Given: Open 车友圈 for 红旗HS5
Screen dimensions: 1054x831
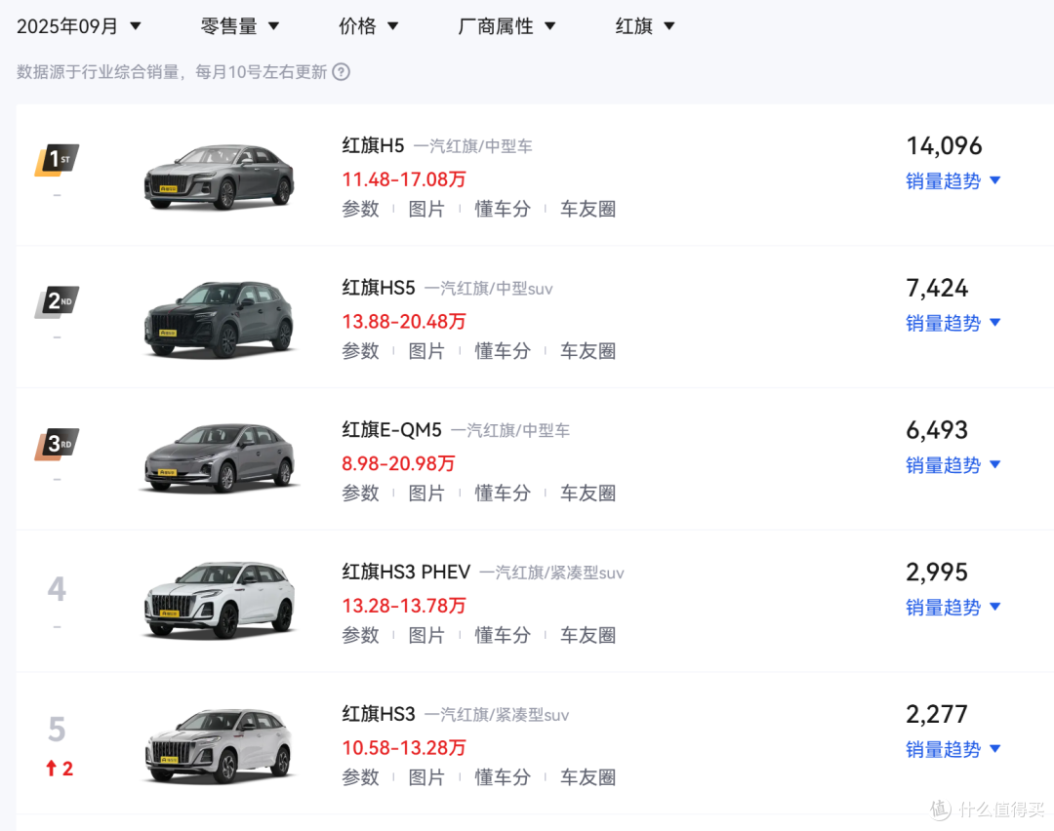Looking at the screenshot, I should pyautogui.click(x=588, y=351).
